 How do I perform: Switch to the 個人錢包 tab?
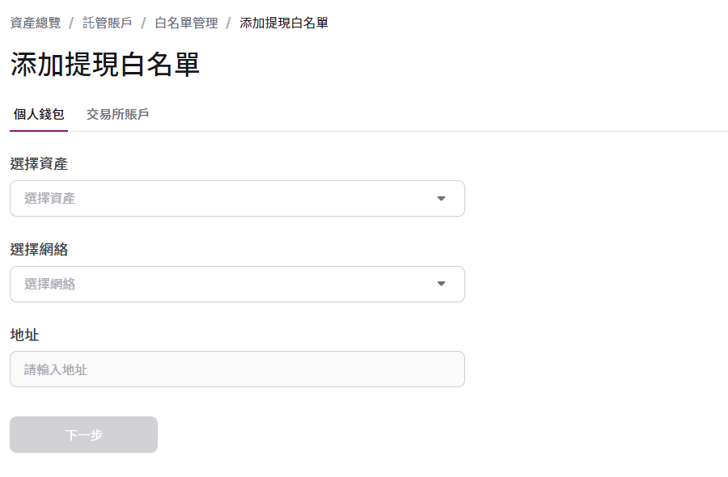pyautogui.click(x=39, y=115)
